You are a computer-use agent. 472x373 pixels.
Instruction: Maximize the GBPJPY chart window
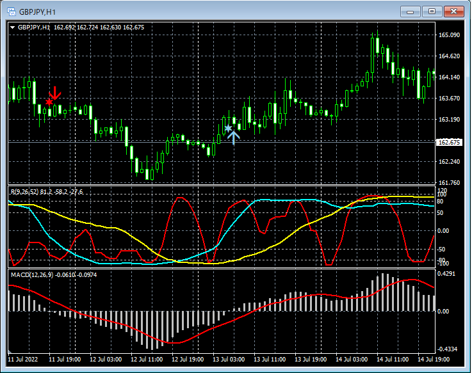[432, 11]
